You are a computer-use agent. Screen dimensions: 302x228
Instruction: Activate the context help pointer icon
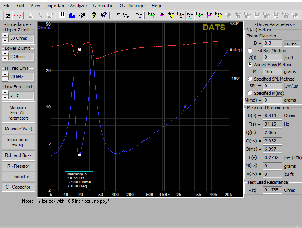pyautogui.click(x=103, y=16)
